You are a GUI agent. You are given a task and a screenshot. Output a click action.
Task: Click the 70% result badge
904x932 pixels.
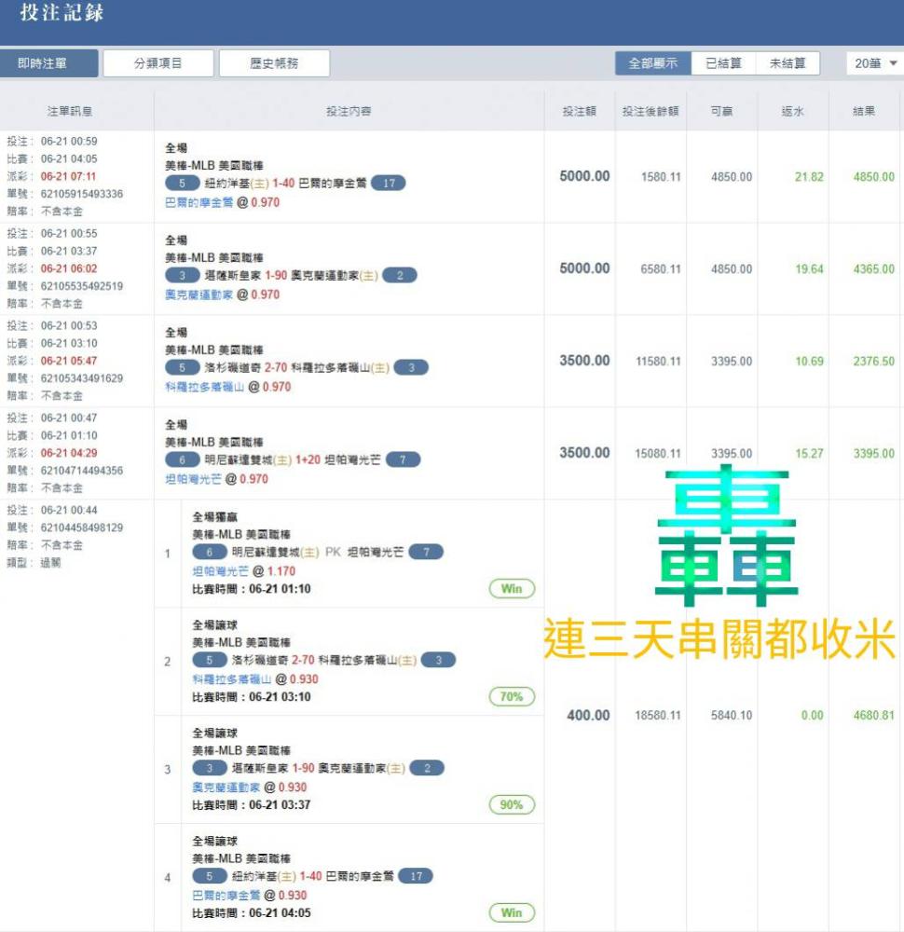point(512,697)
